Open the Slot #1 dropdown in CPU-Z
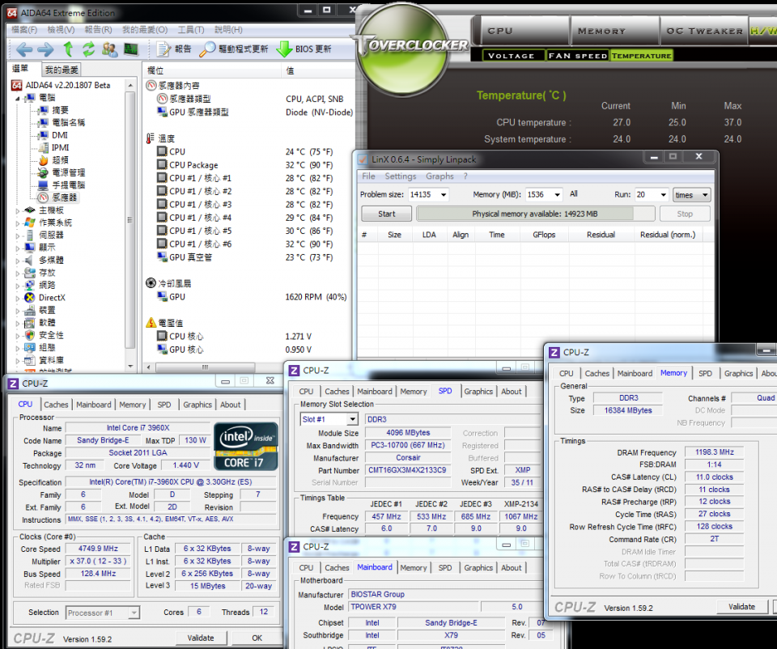The width and height of the screenshot is (777, 649). [352, 419]
